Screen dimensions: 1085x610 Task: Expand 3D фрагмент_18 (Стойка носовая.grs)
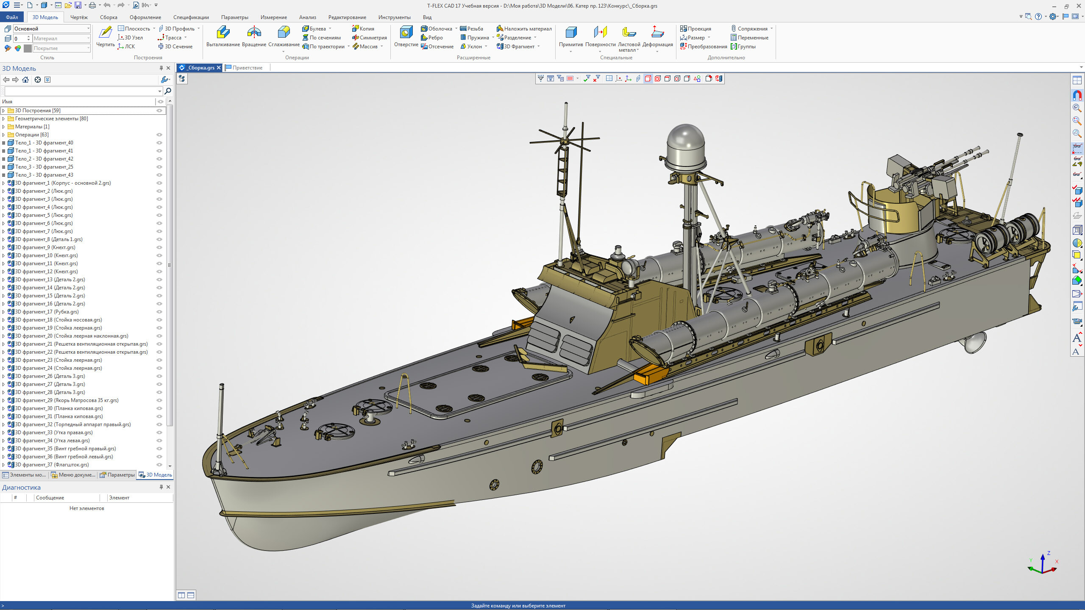click(x=4, y=320)
